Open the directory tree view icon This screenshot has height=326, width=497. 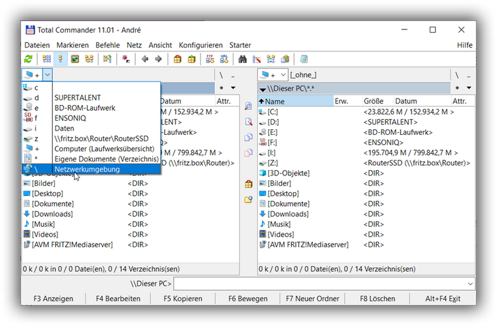tap(89, 59)
